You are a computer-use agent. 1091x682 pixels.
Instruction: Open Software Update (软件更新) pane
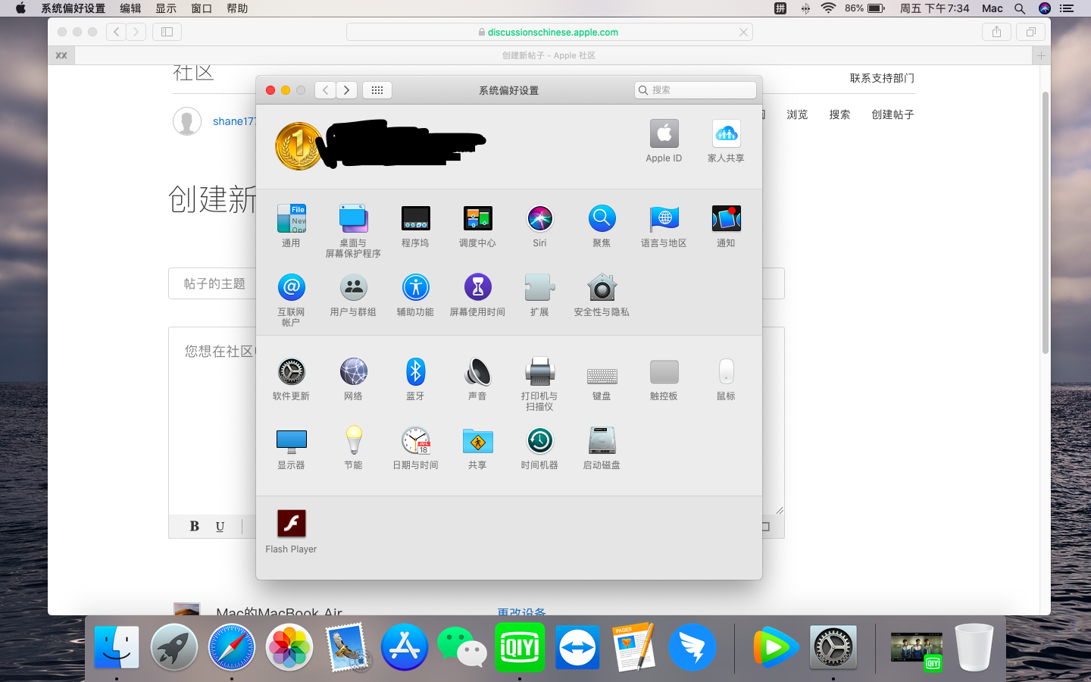click(x=291, y=372)
